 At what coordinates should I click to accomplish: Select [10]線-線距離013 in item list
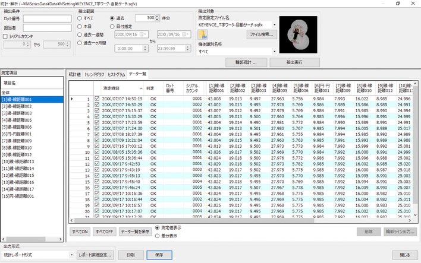[32, 161]
